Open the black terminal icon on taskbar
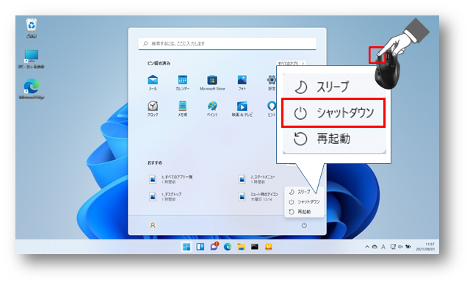The image size is (470, 285). tap(255, 247)
